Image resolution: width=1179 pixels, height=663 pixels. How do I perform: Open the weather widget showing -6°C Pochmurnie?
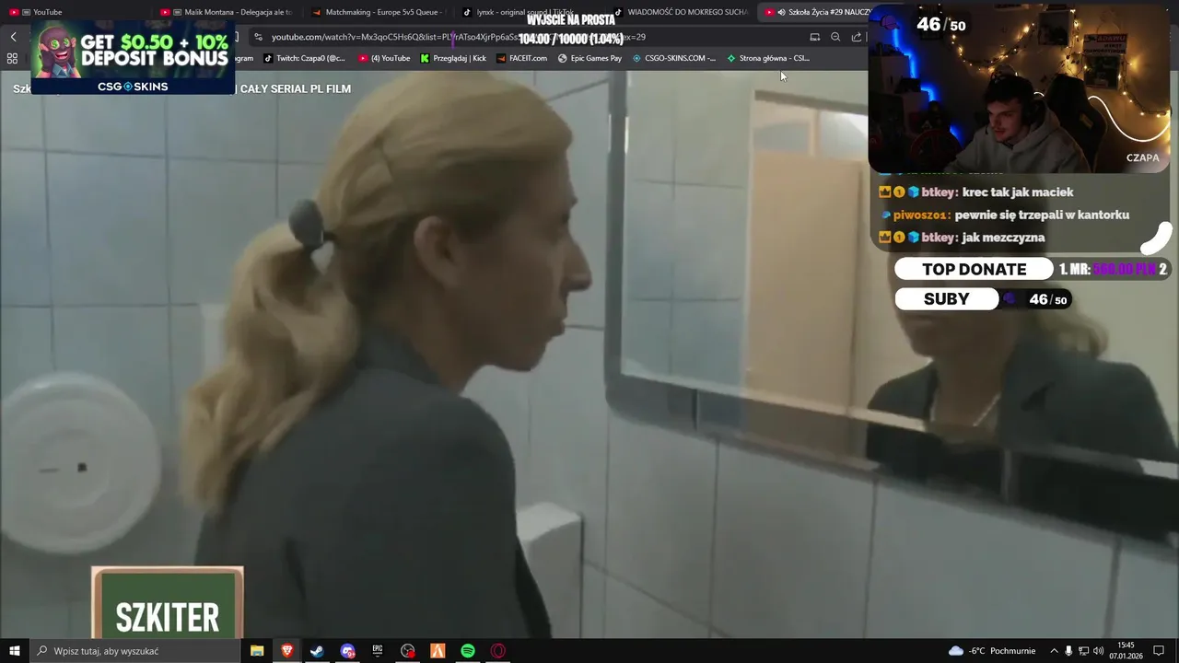(x=992, y=651)
